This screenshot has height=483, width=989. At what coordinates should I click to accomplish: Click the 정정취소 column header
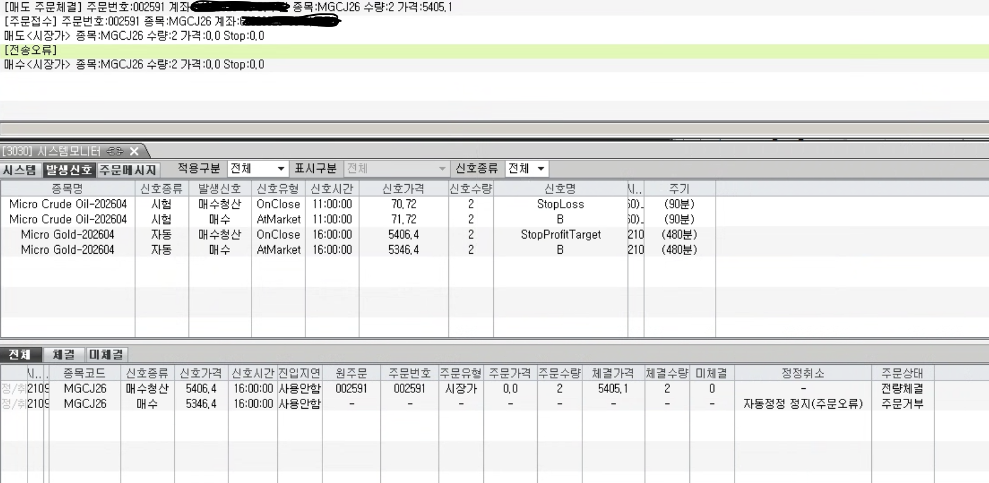point(802,373)
